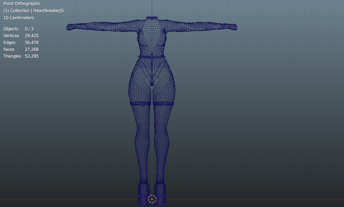The image size is (344, 207).
Task: Click the Faces count 27,268
Action: pos(32,49)
